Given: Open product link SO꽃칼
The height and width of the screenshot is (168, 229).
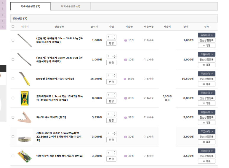Looking at the screenshot, I should [x=55, y=79].
